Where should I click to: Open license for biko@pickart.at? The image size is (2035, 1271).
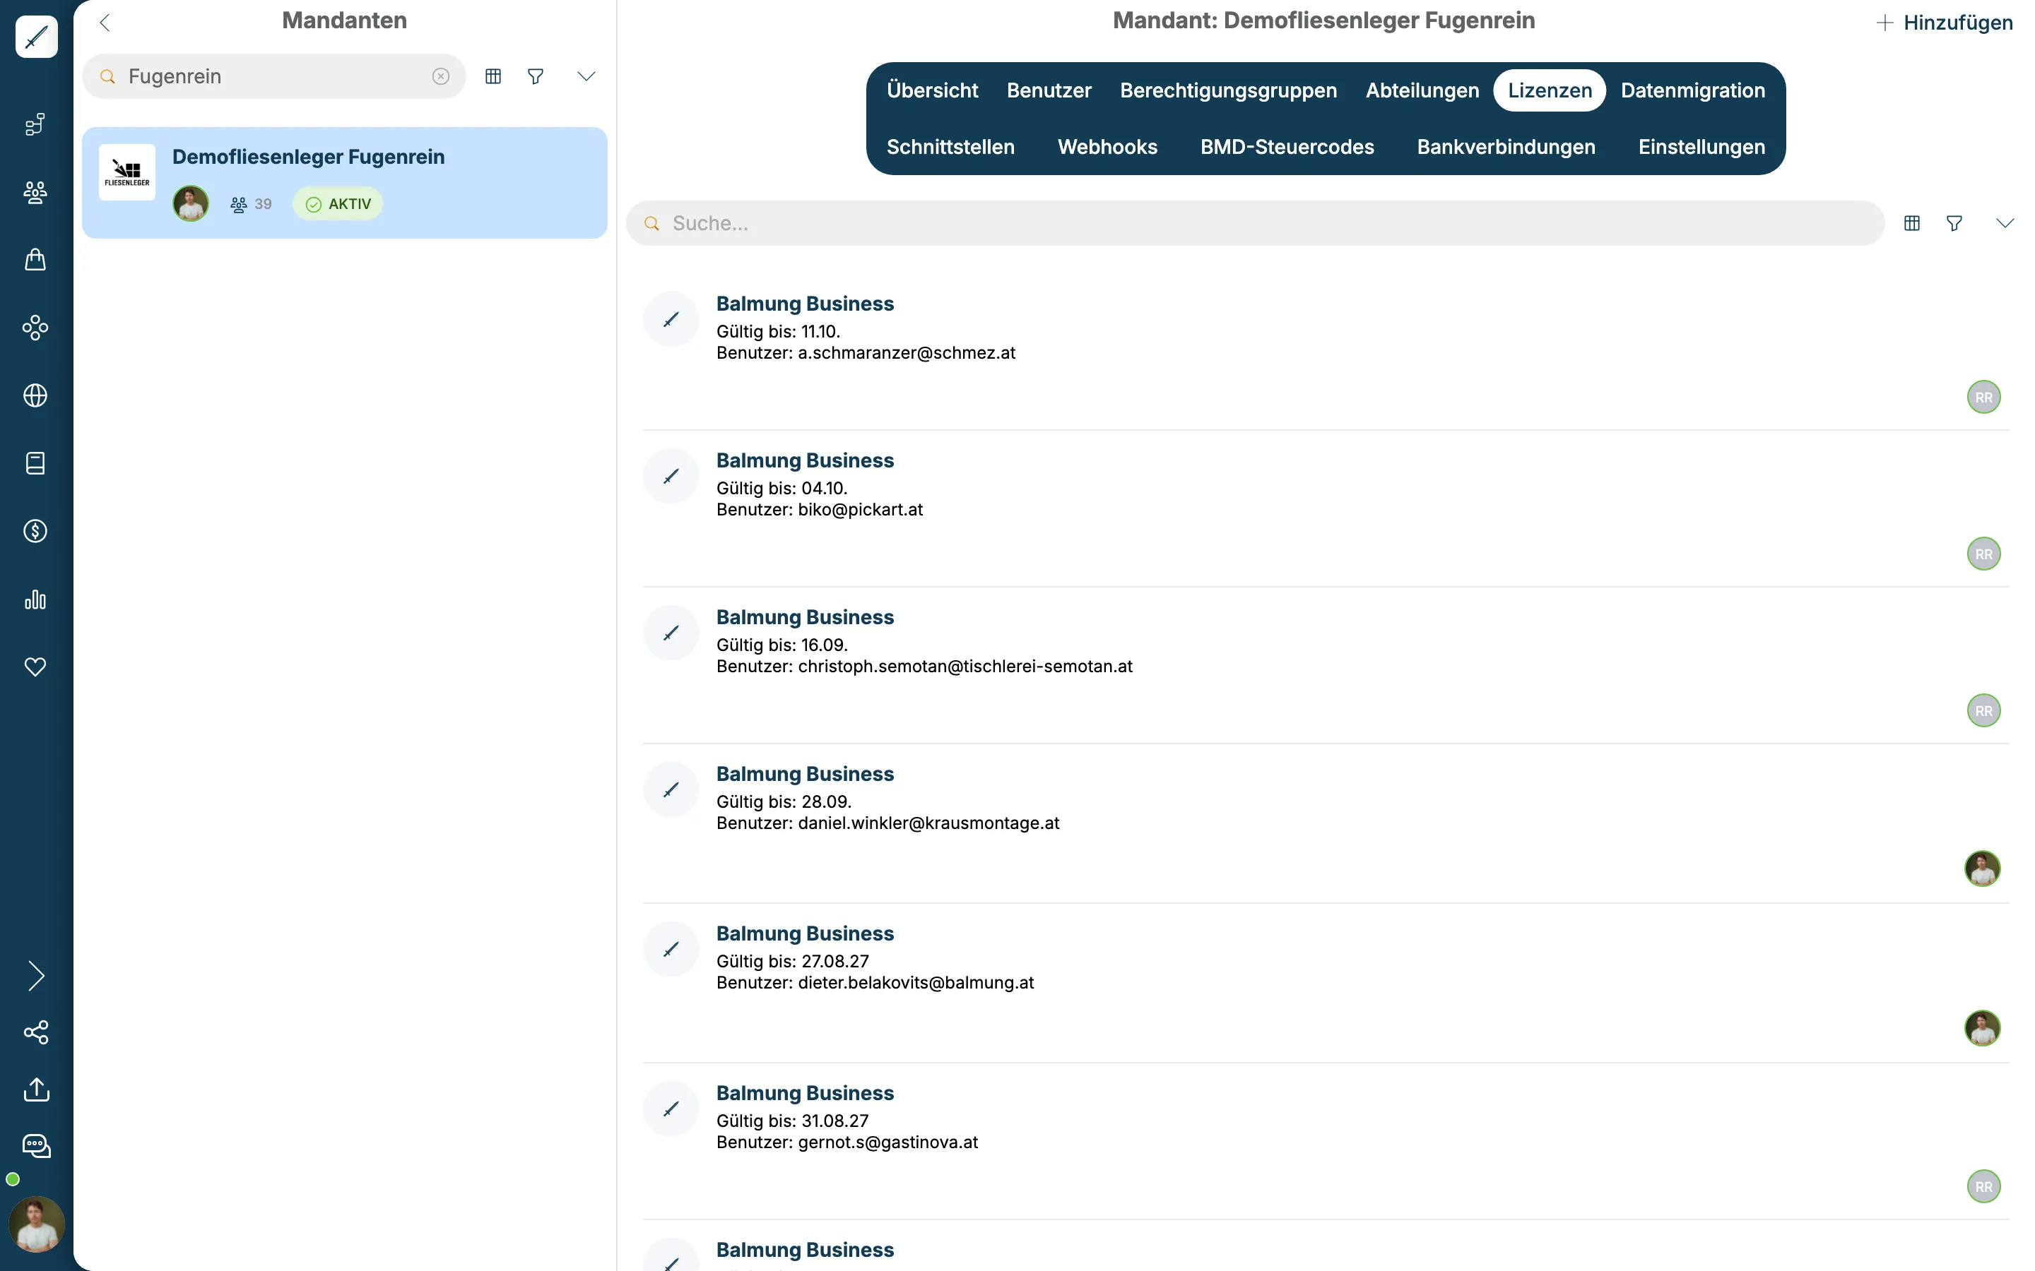point(1326,509)
